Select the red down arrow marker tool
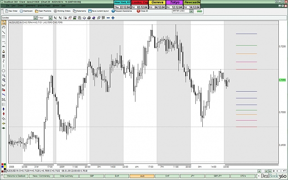 click(x=4, y=114)
